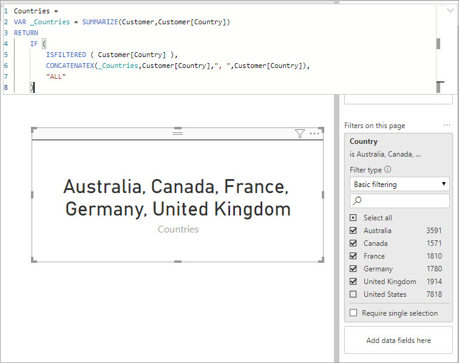Open more options for Filters on this page
The width and height of the screenshot is (459, 363).
click(x=447, y=125)
